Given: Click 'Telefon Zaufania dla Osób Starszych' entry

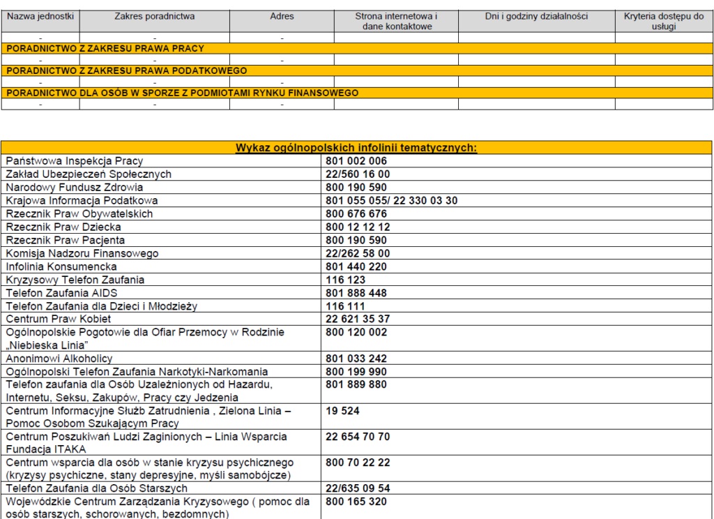Looking at the screenshot, I should pos(96,488).
